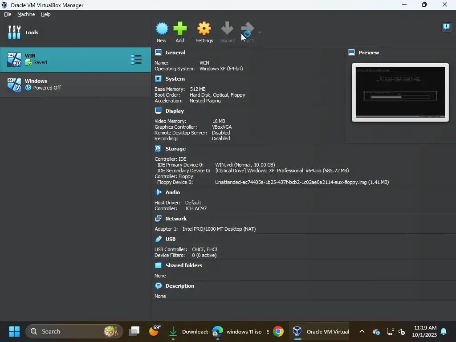The width and height of the screenshot is (456, 342).
Task: Open the Display settings heading link
Action: coord(175,111)
